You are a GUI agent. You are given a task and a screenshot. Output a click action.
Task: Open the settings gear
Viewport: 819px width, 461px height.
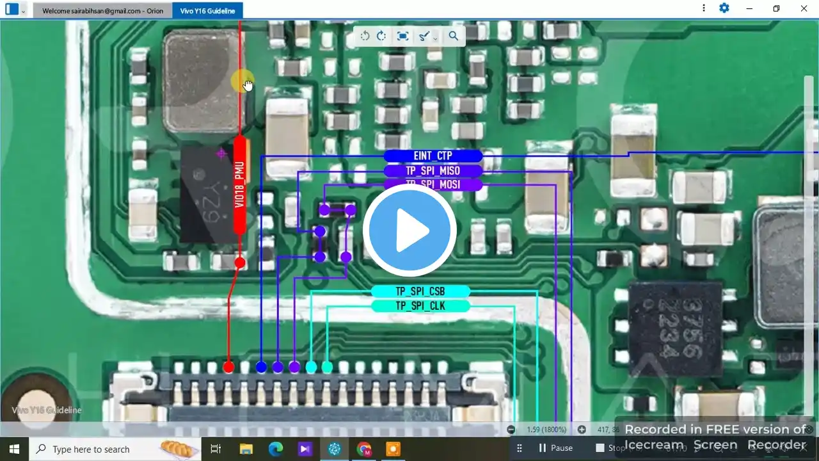coord(724,8)
